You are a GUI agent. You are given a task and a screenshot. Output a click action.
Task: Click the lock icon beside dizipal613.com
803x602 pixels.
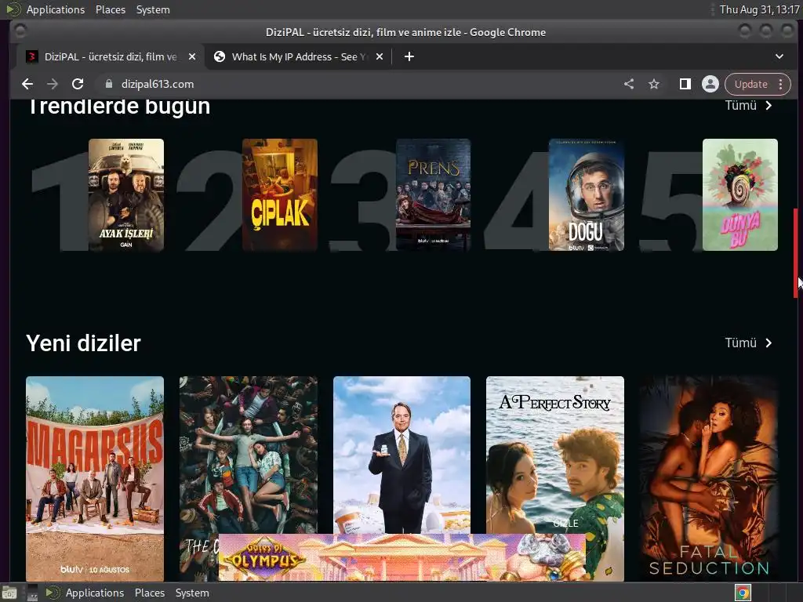[x=108, y=84]
